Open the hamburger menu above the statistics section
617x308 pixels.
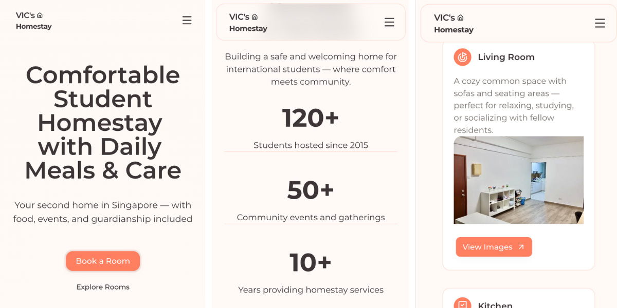(x=389, y=22)
